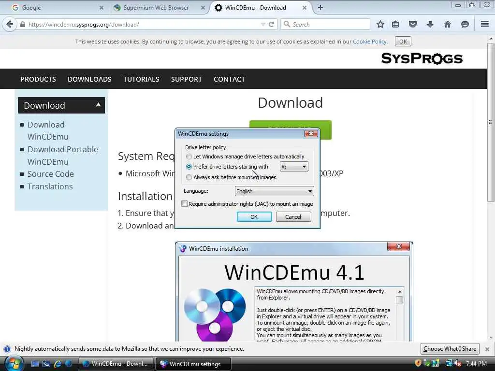The height and width of the screenshot is (371, 495).
Task: Click the search magnifier icon in search box
Action: [x=287, y=24]
